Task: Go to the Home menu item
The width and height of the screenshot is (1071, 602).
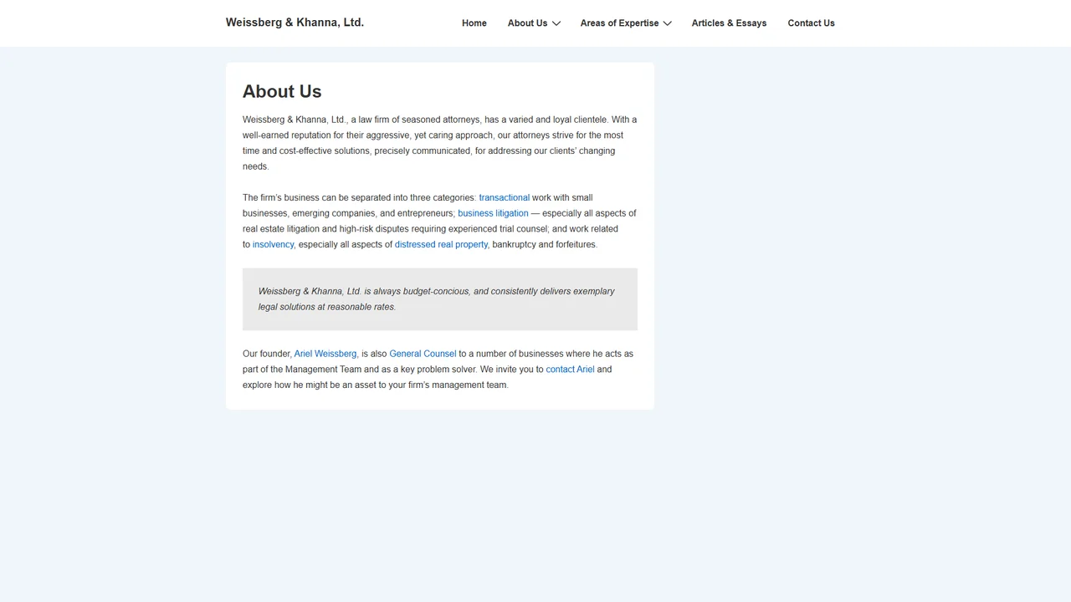Action: tap(474, 23)
